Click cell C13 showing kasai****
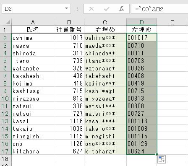This screenshot has height=166, width=188. point(105,121)
